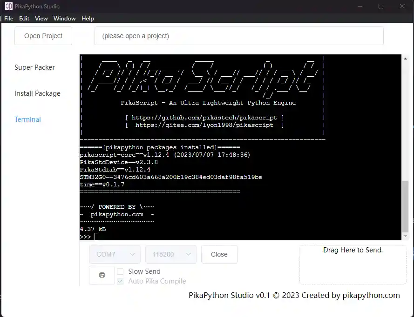
Task: Switch to the Super Packer tab
Action: pyautogui.click(x=34, y=67)
